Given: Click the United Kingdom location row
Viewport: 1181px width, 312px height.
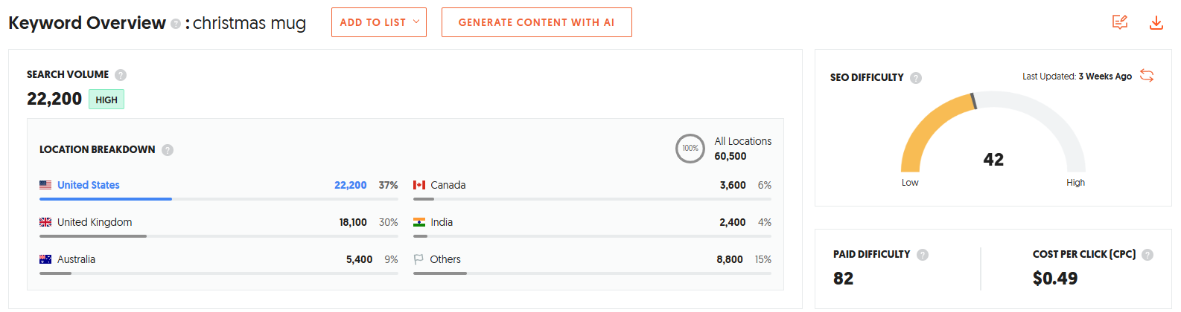Looking at the screenshot, I should [95, 222].
